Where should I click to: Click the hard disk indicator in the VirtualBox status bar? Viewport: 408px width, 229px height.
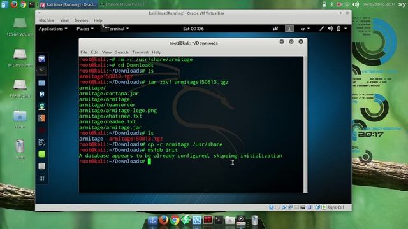(x=271, y=207)
